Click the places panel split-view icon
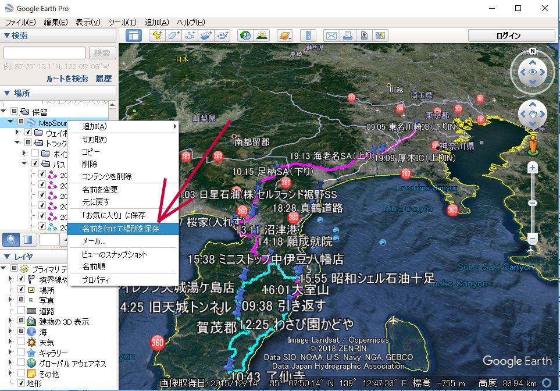560x391 pixels. [28, 240]
